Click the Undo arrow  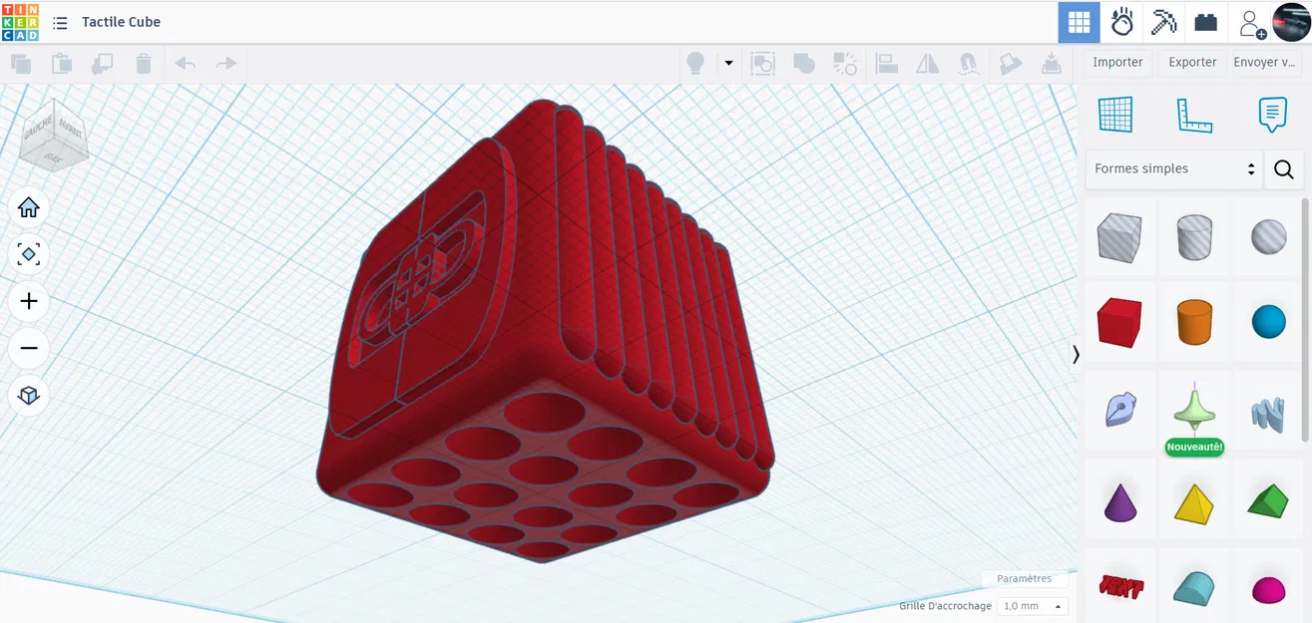(186, 64)
